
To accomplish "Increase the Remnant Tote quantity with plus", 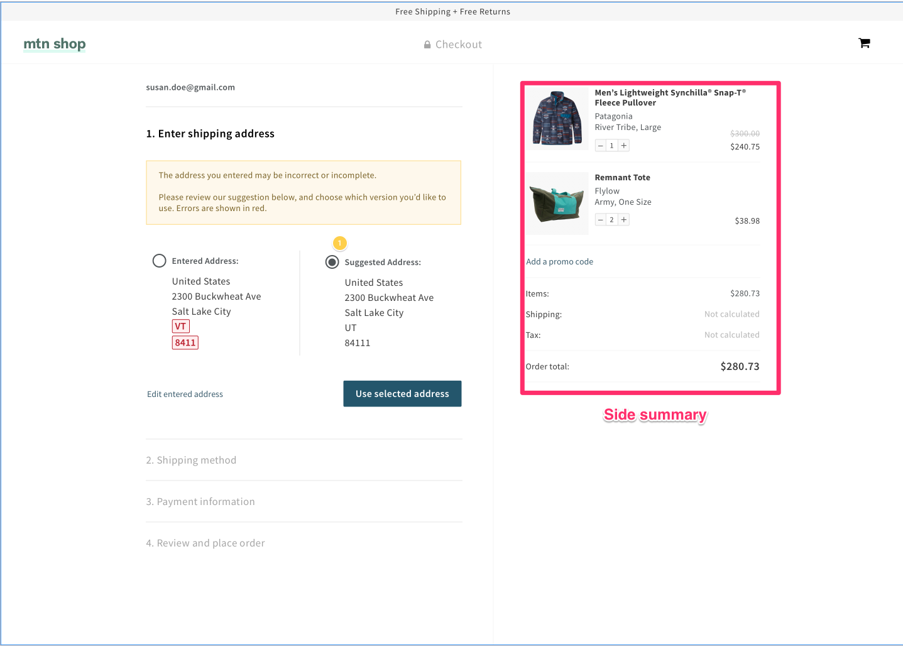I will 623,219.
